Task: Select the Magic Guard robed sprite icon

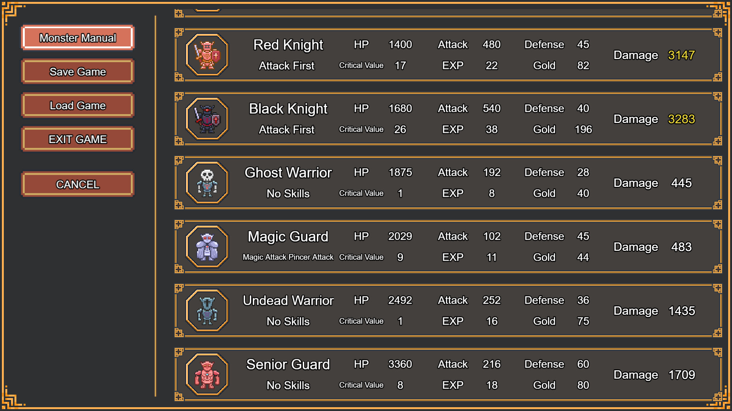Action: 206,246
